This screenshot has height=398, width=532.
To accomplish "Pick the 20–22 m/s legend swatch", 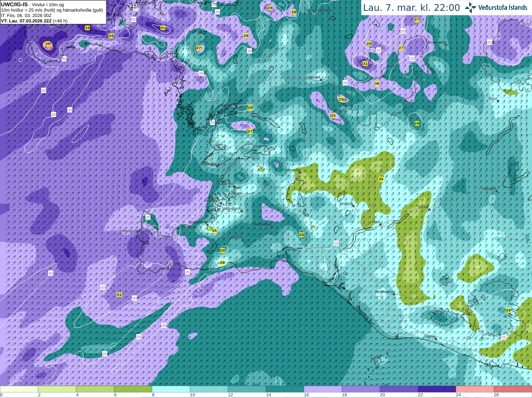I will (x=399, y=389).
